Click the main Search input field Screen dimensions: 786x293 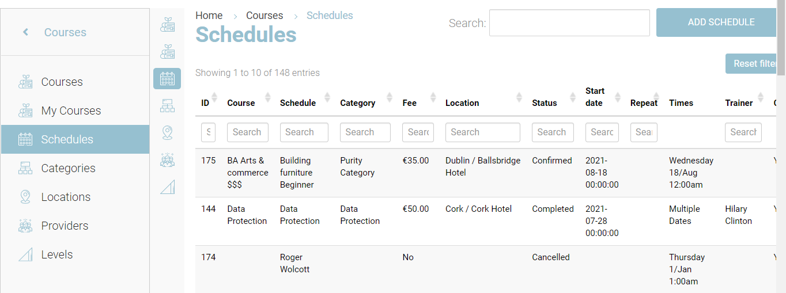[x=569, y=23]
